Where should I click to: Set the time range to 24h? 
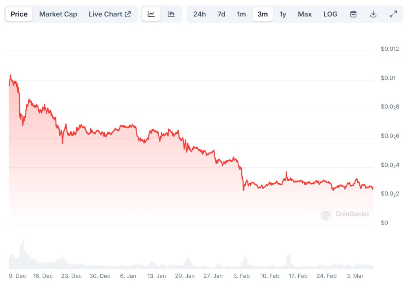click(200, 14)
